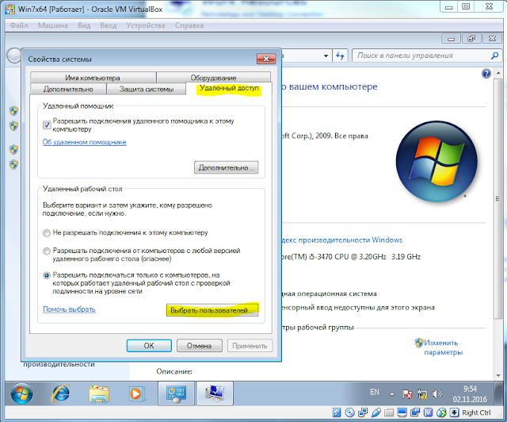This screenshot has width=507, height=422.
Task: Open VirtualBox Ввод menu
Action: [x=109, y=25]
